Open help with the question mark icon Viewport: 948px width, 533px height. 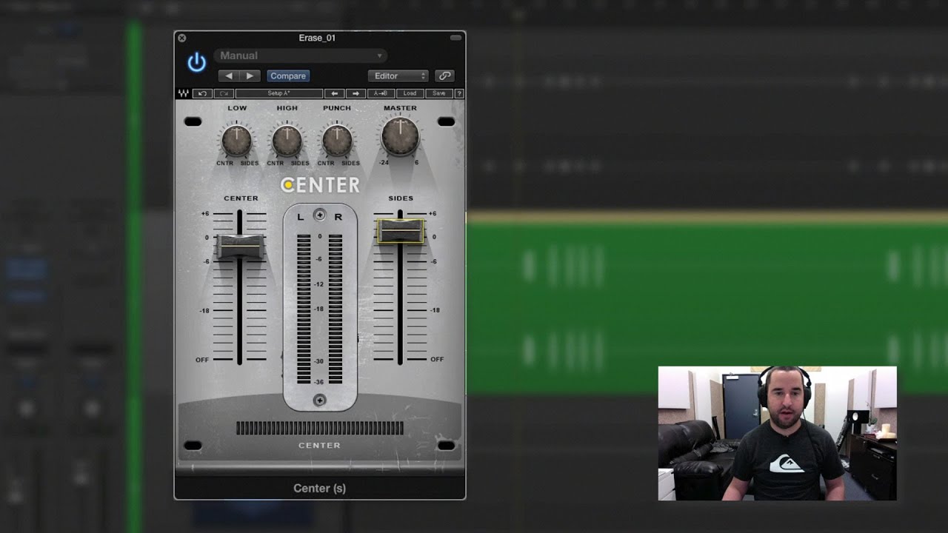tap(459, 93)
